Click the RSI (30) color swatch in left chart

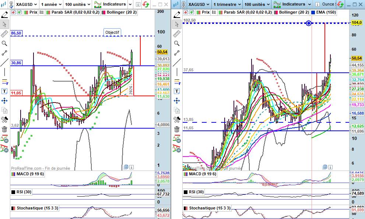point(13,192)
